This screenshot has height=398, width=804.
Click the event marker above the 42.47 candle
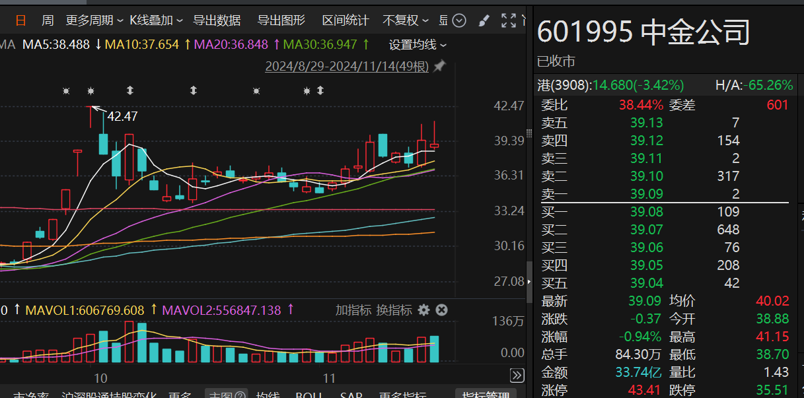(x=91, y=90)
